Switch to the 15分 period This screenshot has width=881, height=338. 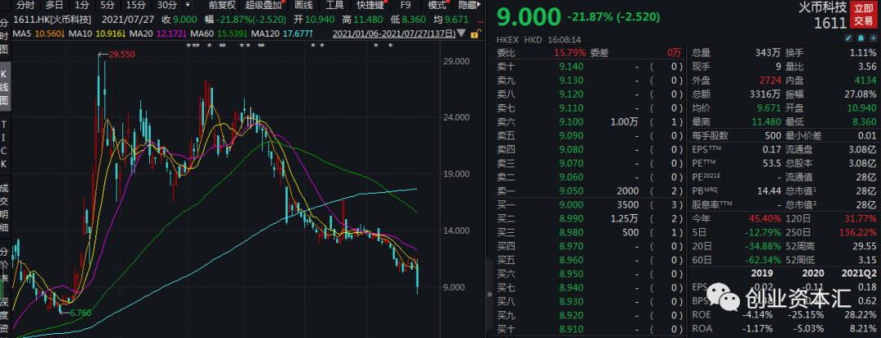click(135, 6)
